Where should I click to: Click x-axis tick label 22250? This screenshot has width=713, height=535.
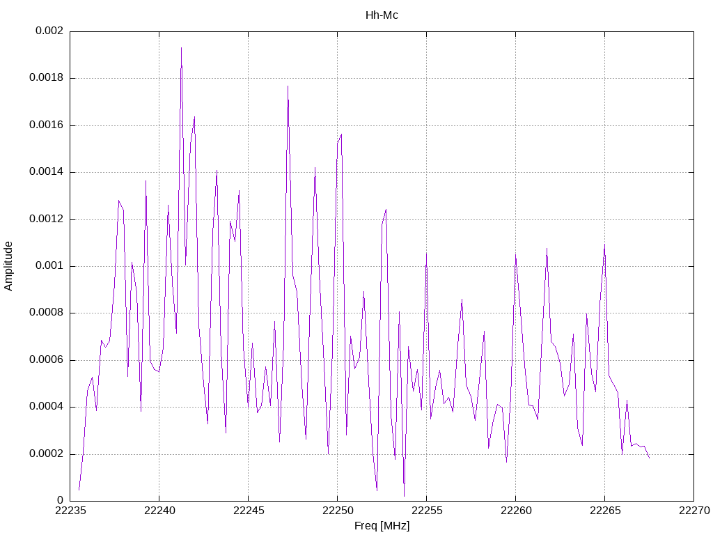point(338,511)
